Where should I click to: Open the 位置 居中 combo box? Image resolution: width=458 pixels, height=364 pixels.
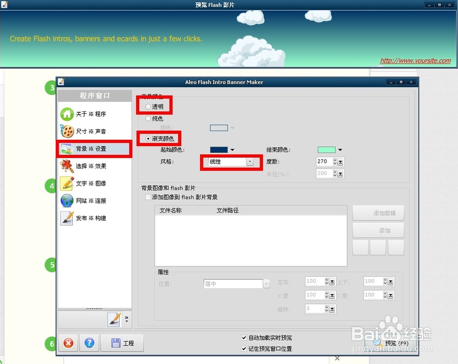click(x=236, y=284)
